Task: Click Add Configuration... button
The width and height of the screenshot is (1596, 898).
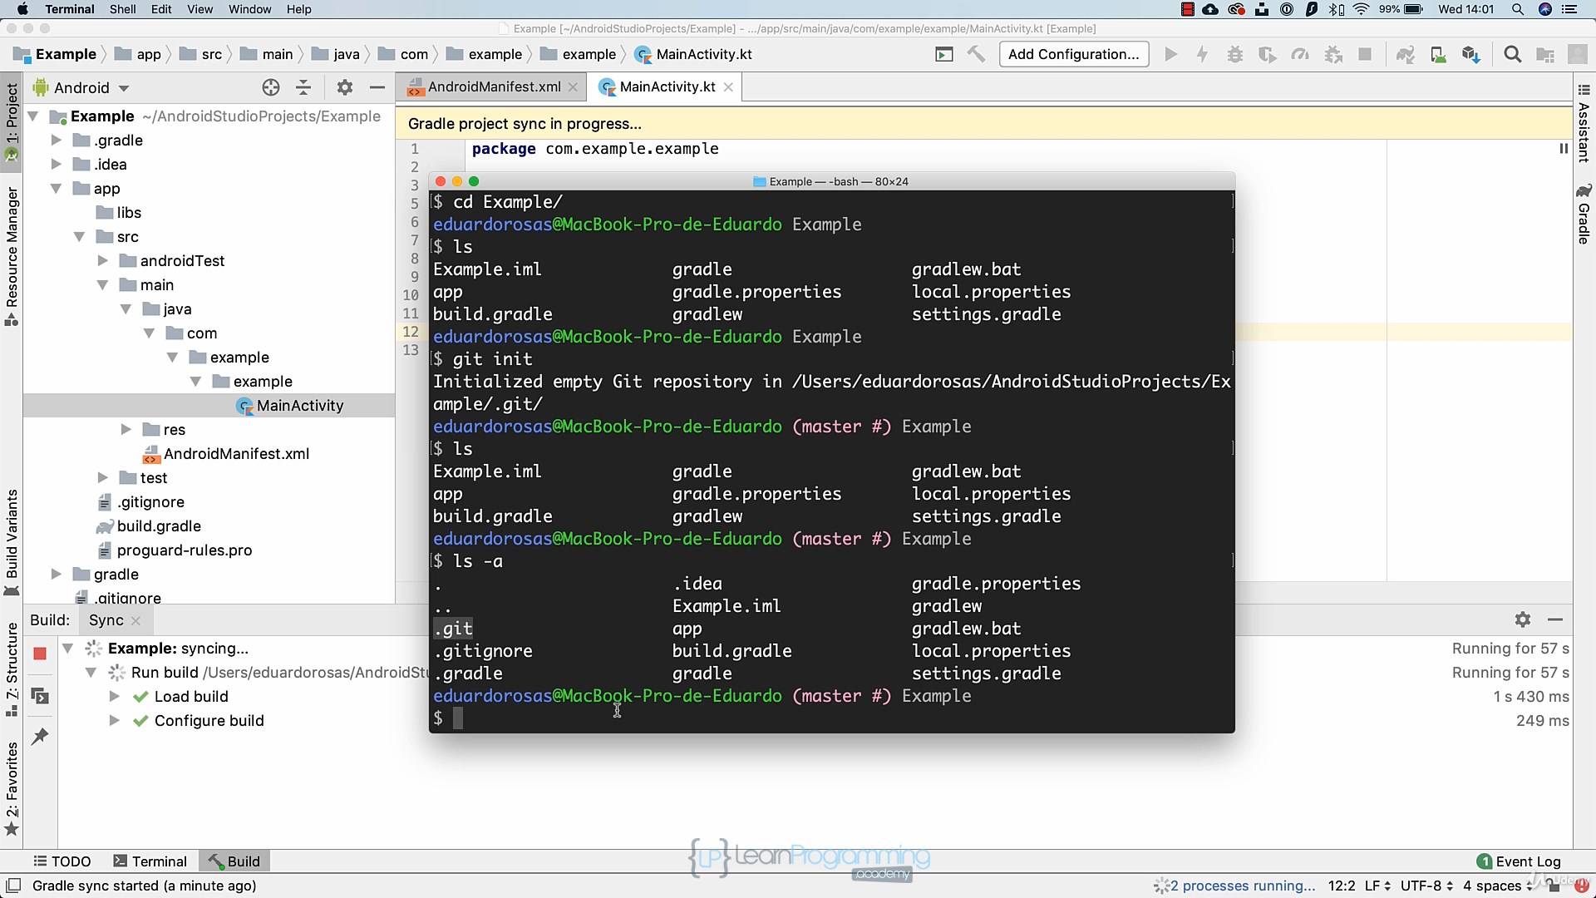Action: (x=1073, y=55)
